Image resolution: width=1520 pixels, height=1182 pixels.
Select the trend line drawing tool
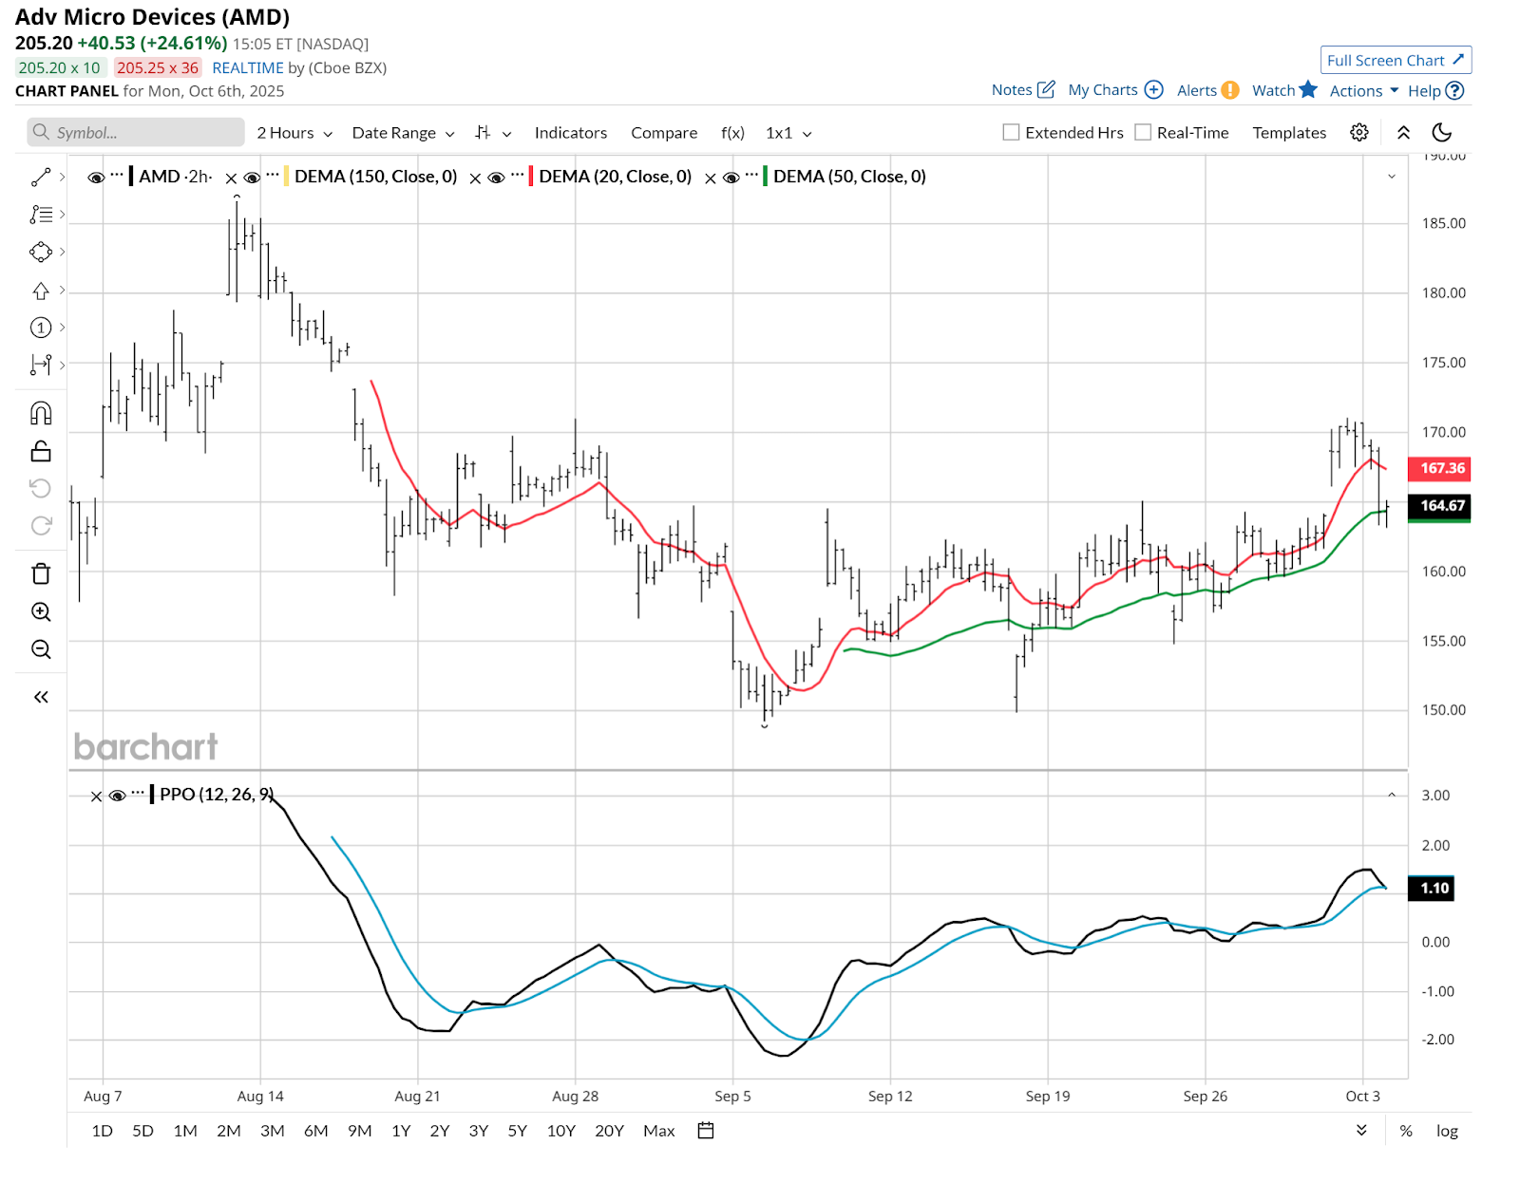pyautogui.click(x=41, y=178)
